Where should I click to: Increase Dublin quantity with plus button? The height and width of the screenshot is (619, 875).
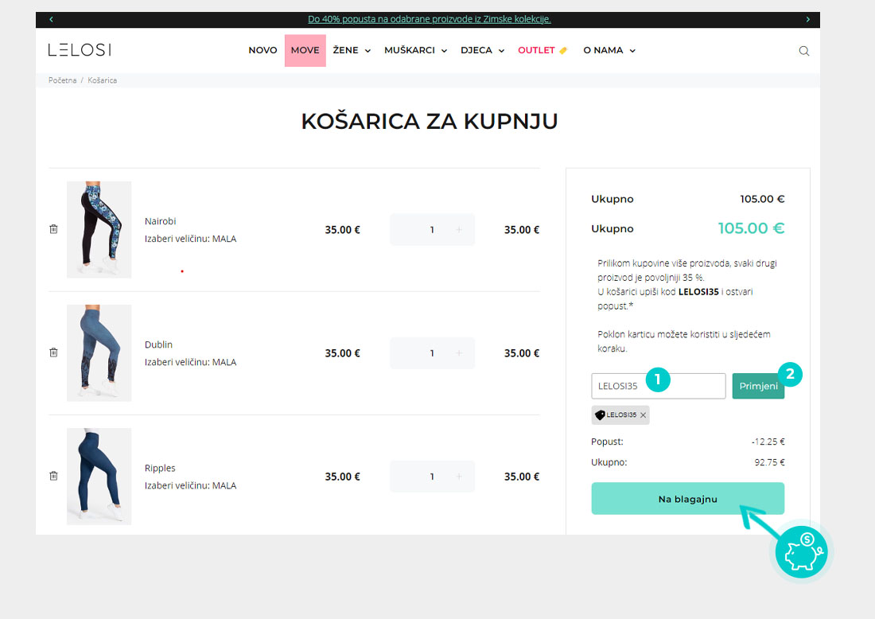tap(459, 353)
